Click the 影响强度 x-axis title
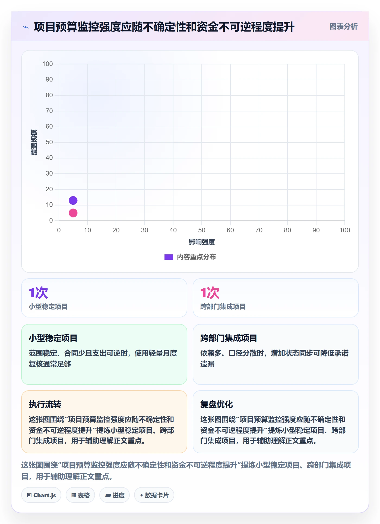 (x=202, y=242)
